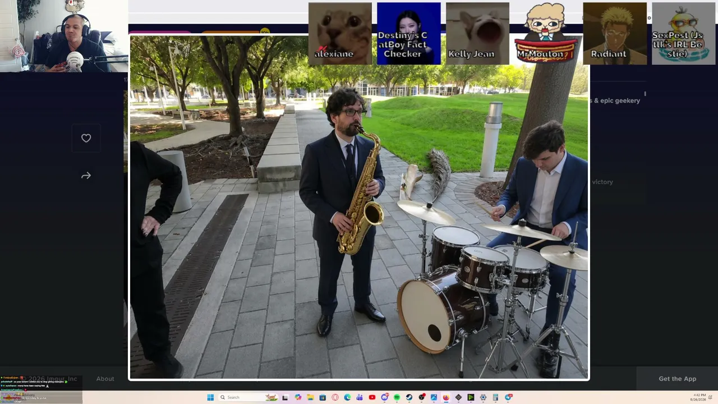Click the webcam overlay of the streamer
Screen dimensions: 718x404
(64, 36)
